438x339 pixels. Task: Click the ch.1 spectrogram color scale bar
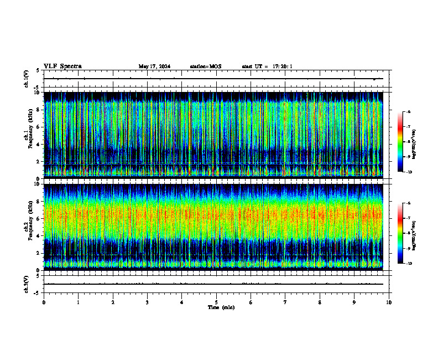pyautogui.click(x=400, y=142)
